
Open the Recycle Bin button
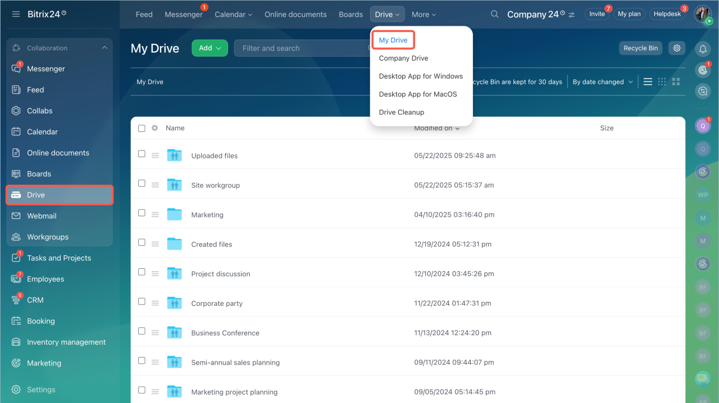click(640, 48)
